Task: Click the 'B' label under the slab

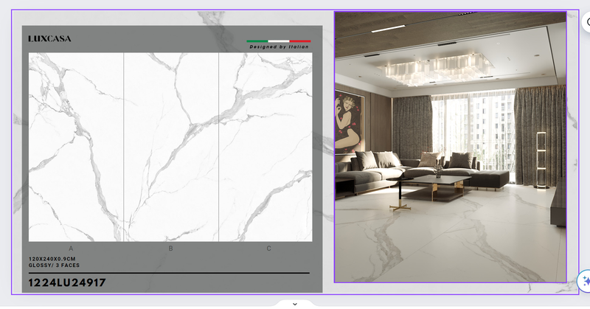Action: pyautogui.click(x=170, y=249)
